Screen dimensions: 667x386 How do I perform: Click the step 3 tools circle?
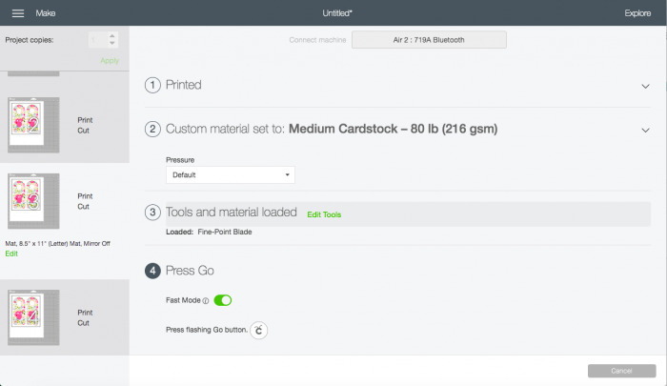point(152,213)
